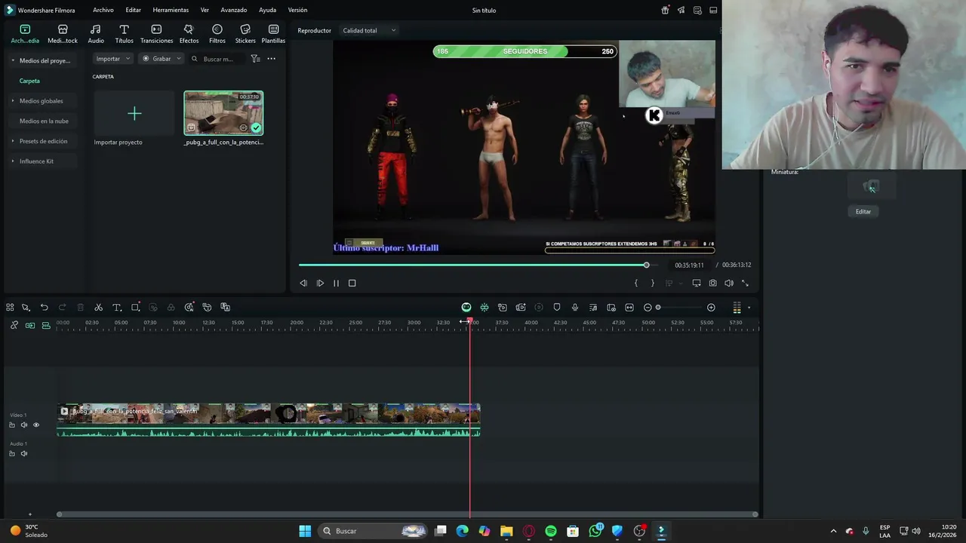The image size is (966, 543).
Task: Open the Archivo menu
Action: 103,11
